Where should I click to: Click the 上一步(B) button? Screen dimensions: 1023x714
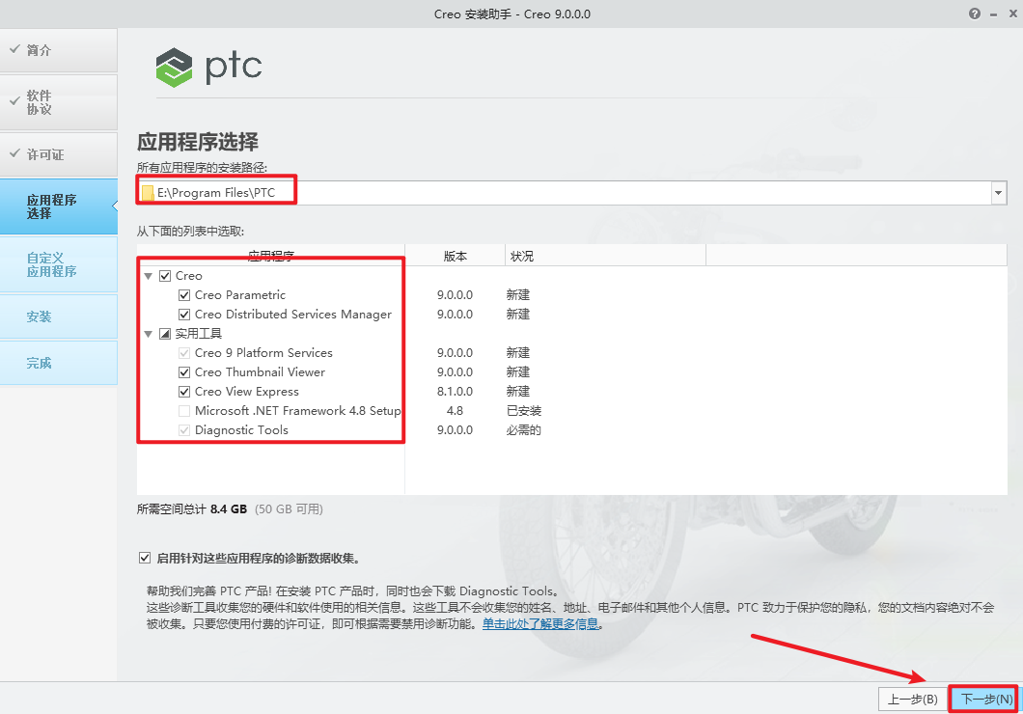[x=912, y=699]
